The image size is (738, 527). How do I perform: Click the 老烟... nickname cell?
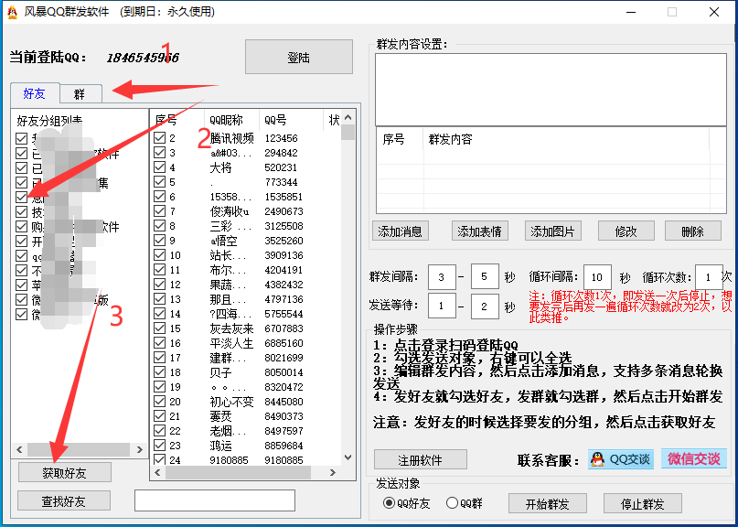tap(228, 431)
